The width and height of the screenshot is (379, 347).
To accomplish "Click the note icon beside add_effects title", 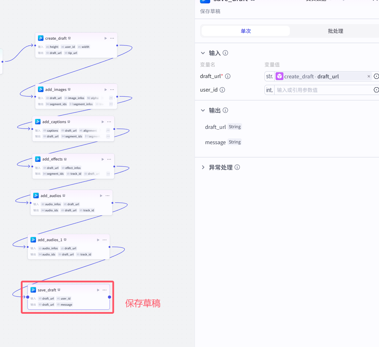I will pyautogui.click(x=65, y=159).
